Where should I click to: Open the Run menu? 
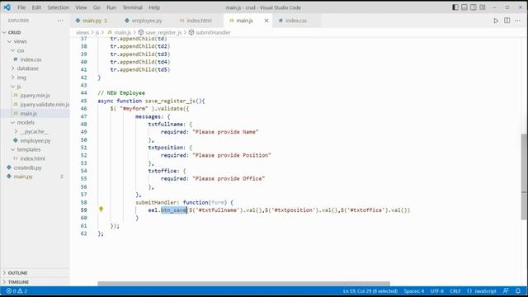click(111, 7)
